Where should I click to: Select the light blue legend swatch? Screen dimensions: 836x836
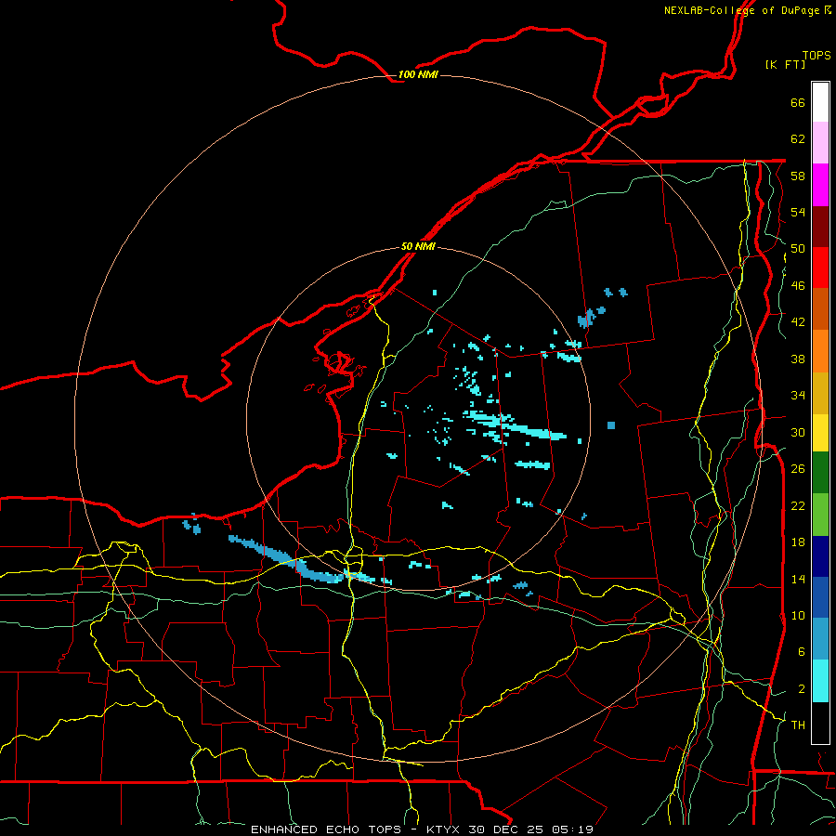pyautogui.click(x=820, y=639)
